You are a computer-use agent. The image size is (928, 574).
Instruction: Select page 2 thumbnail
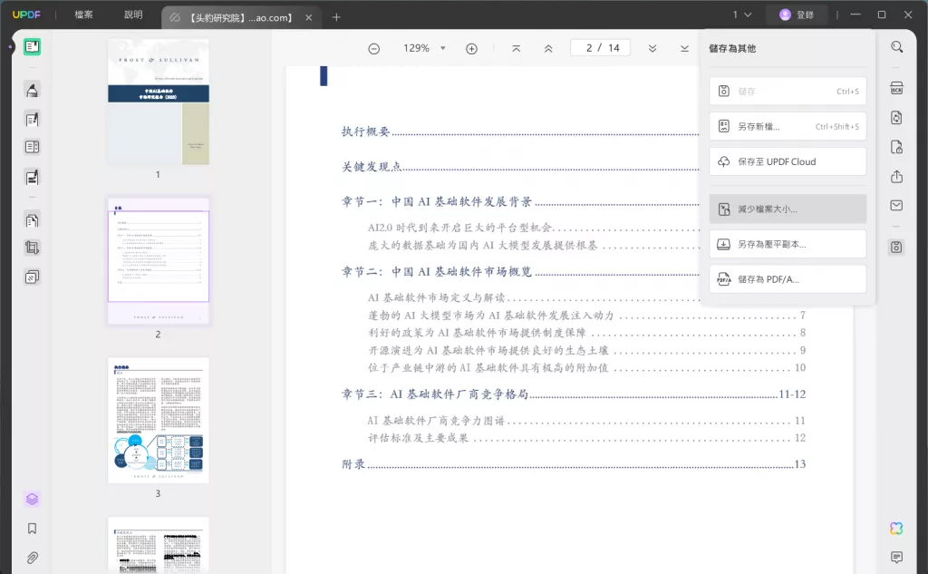click(158, 260)
